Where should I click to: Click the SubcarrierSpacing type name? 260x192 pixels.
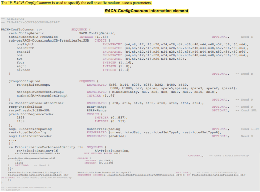coord(103,129)
